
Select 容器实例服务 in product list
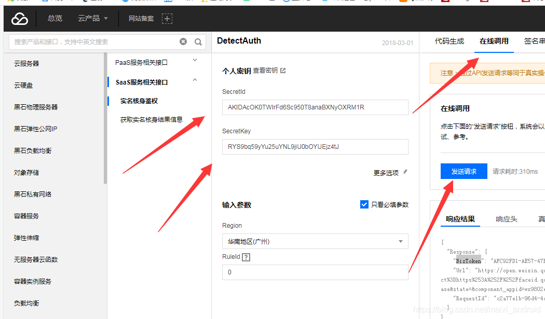(x=33, y=282)
